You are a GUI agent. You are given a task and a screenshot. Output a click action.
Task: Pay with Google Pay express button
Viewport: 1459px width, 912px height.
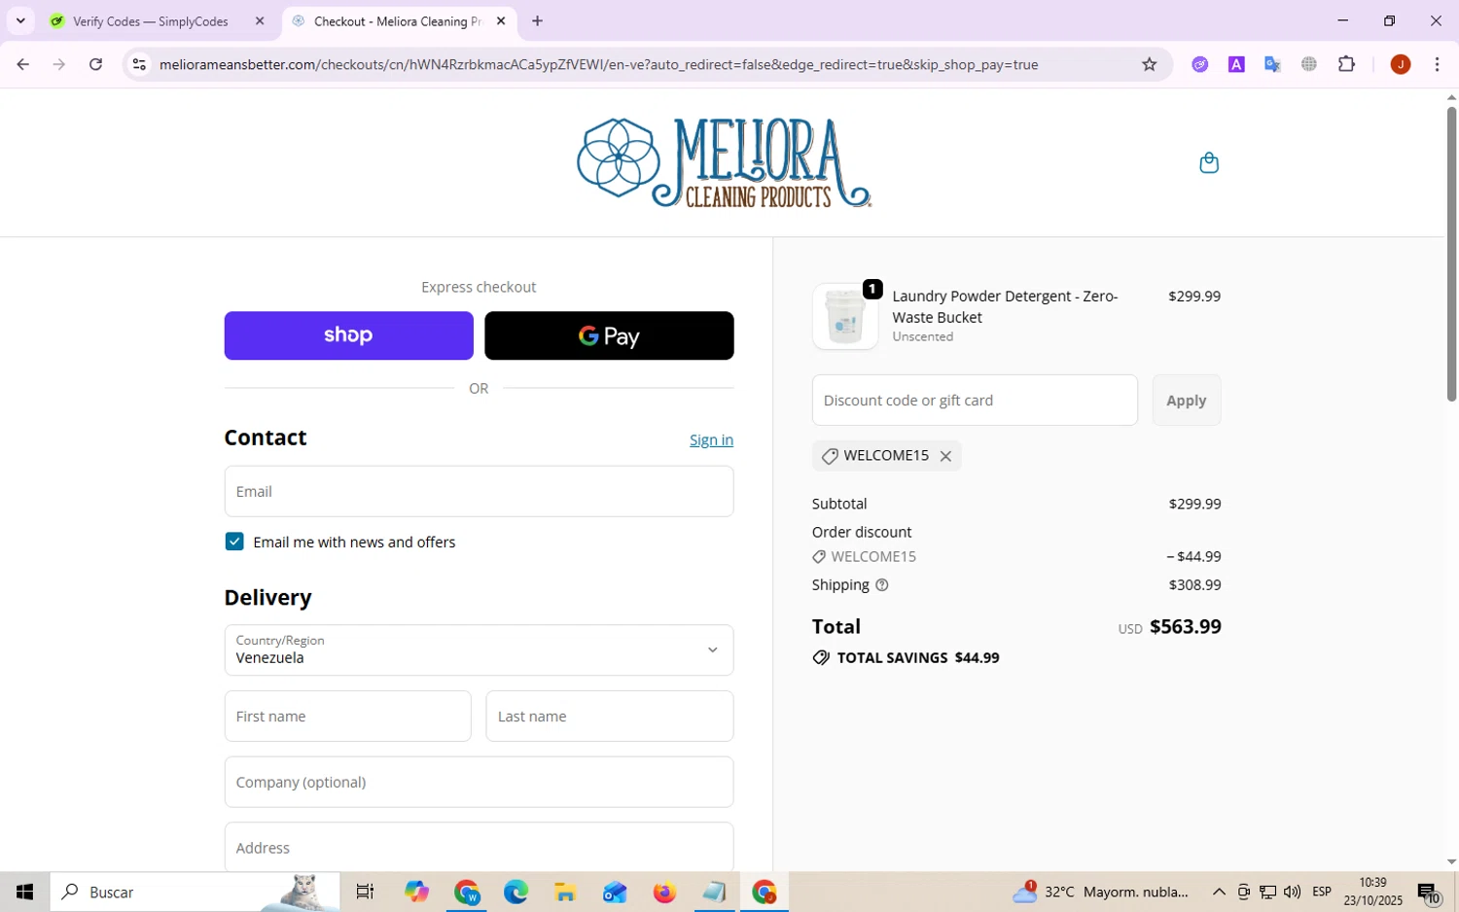point(609,335)
